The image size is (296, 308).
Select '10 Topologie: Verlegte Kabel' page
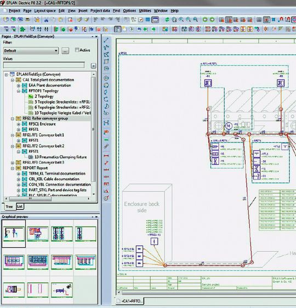(x=62, y=113)
